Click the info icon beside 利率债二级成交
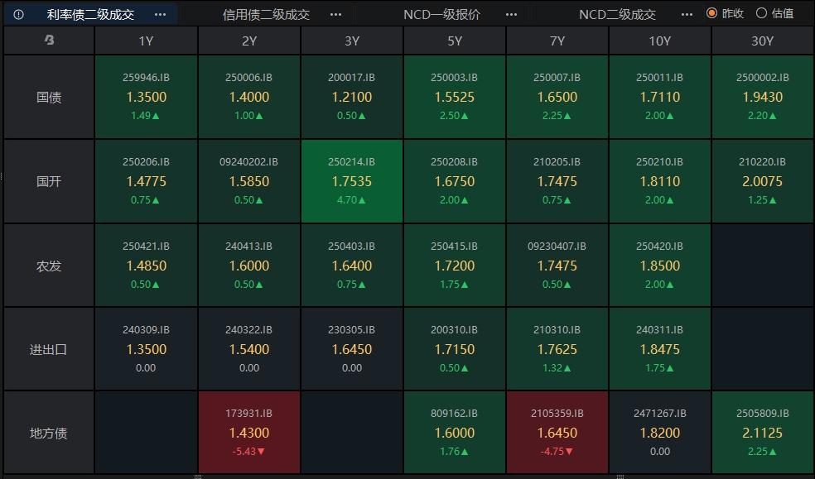Viewport: 815px width, 479px height. (19, 15)
